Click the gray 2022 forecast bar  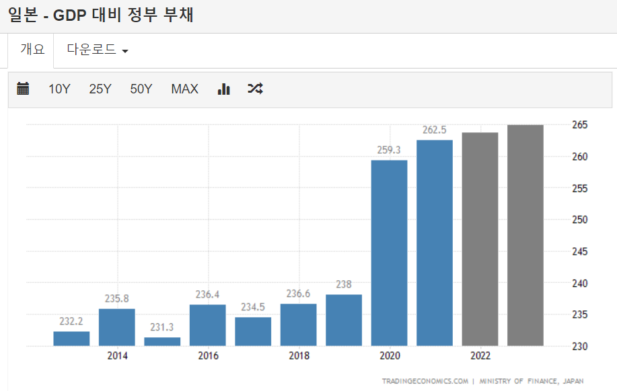click(x=480, y=239)
